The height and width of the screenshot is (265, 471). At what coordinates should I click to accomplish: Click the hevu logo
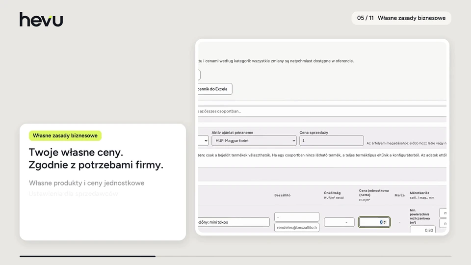pos(41,20)
